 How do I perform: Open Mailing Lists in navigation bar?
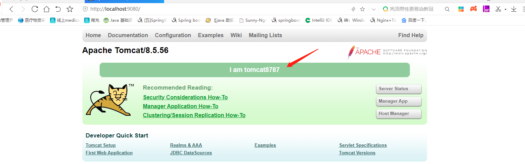click(x=265, y=35)
